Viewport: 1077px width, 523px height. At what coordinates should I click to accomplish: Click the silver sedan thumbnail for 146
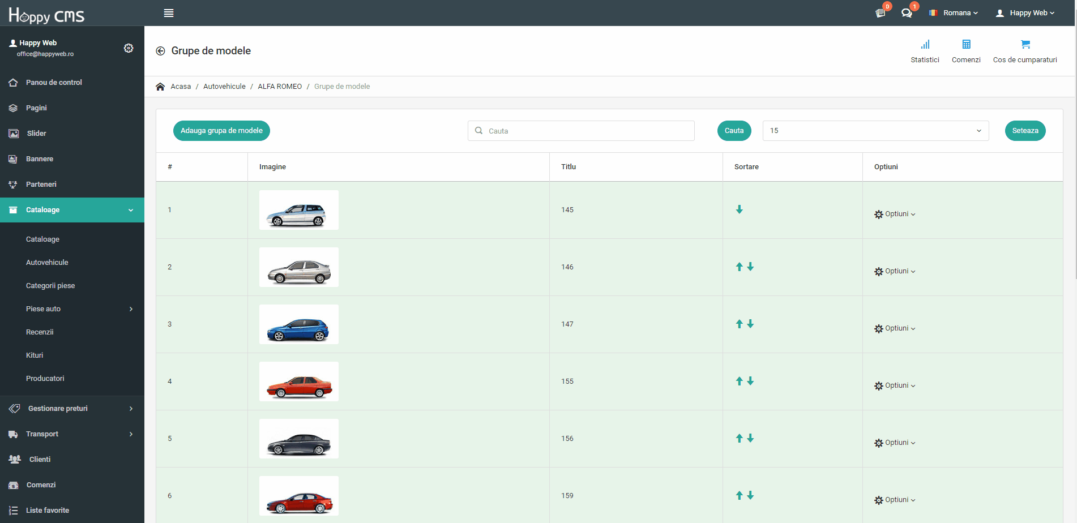pyautogui.click(x=299, y=267)
